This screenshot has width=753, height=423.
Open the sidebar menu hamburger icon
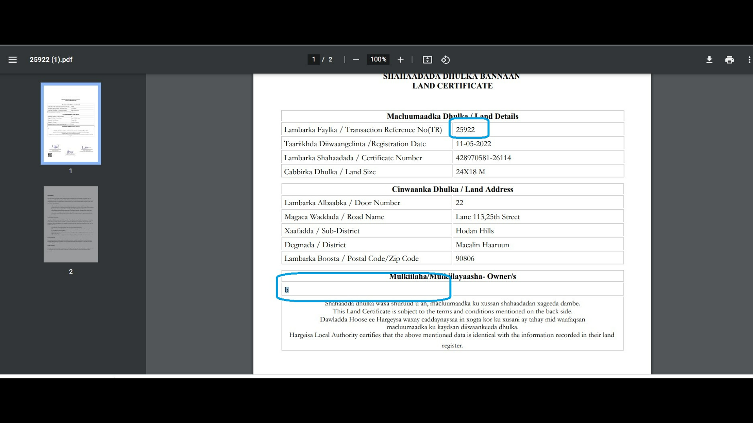(13, 60)
